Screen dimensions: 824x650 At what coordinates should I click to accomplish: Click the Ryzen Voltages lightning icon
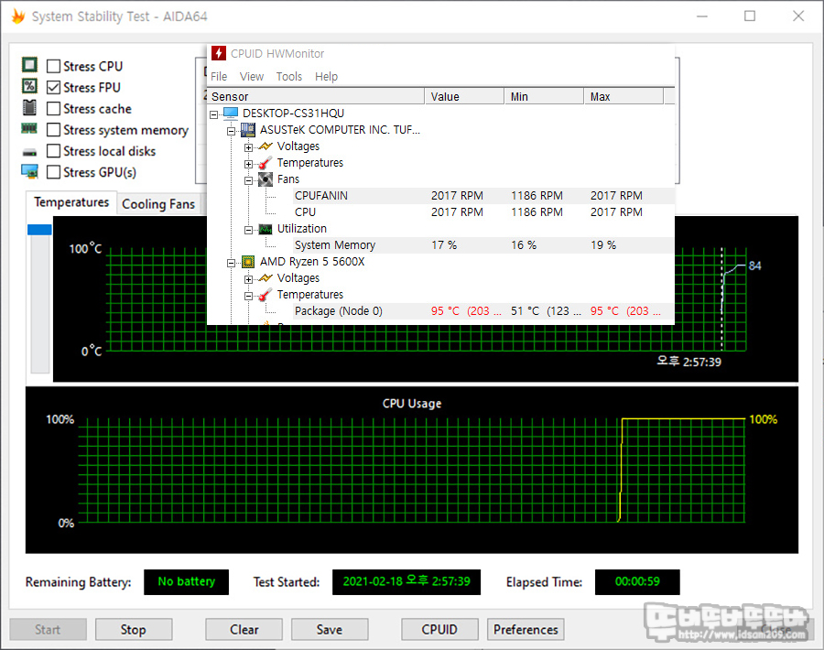click(x=266, y=278)
